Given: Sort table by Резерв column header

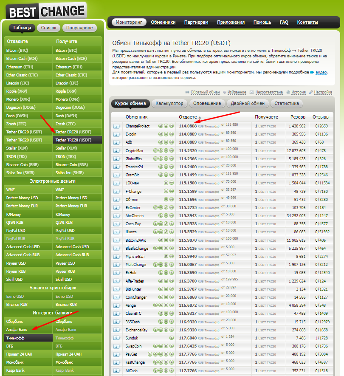Looking at the screenshot, I should pos(298,117).
